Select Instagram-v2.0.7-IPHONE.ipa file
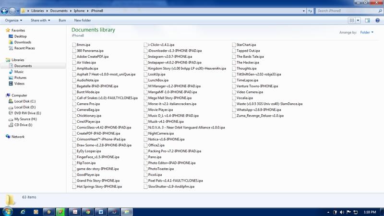 pos(170,56)
